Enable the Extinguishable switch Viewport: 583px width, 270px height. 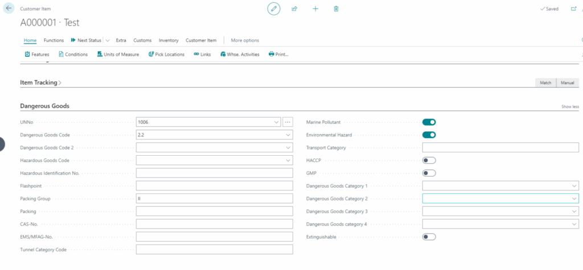click(x=429, y=236)
